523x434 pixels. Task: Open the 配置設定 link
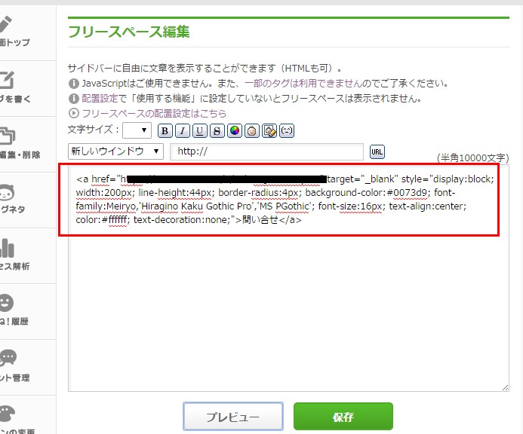point(100,99)
